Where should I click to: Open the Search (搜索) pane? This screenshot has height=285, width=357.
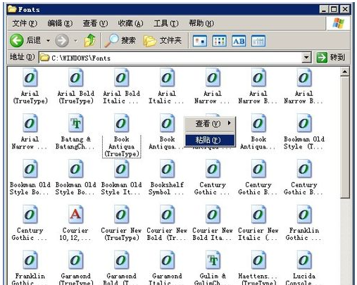tap(120, 40)
